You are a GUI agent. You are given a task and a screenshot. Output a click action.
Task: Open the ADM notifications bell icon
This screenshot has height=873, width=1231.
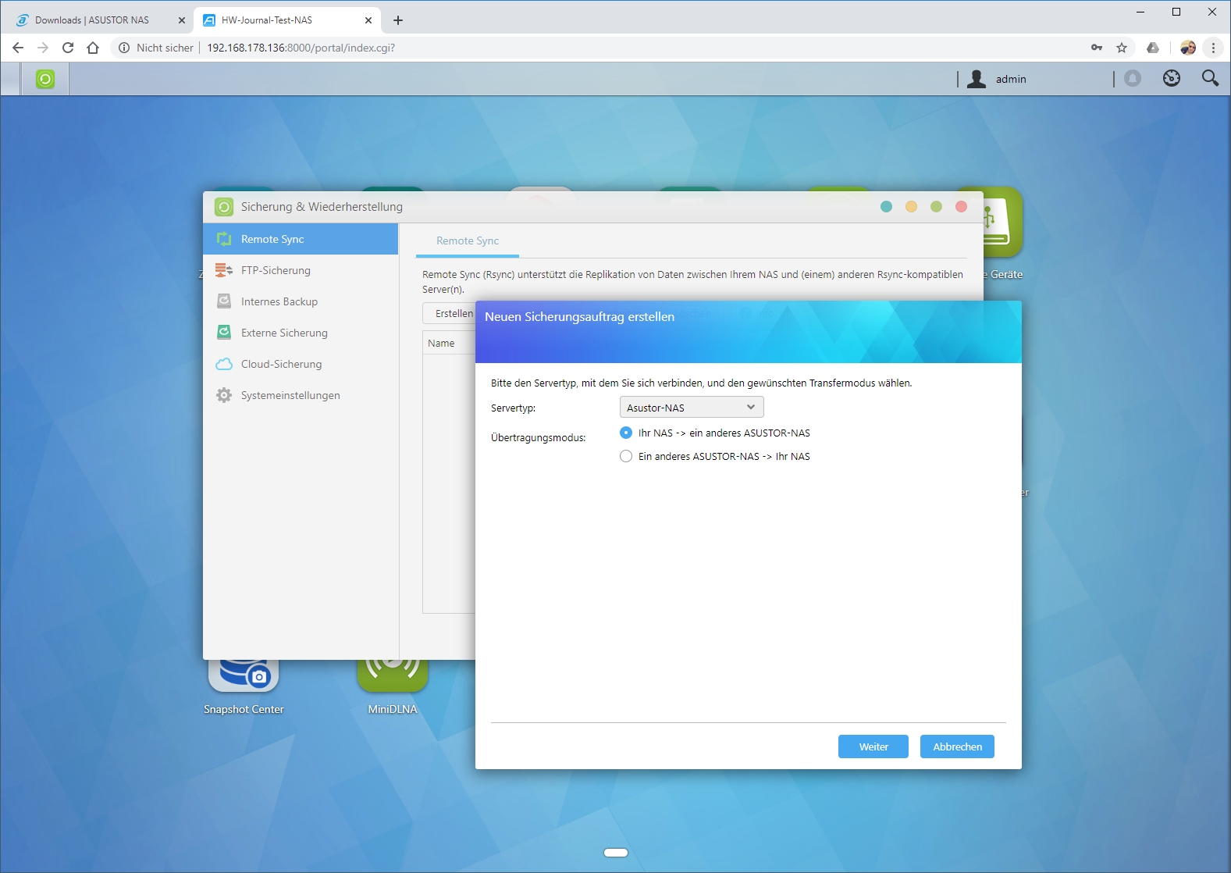(1133, 78)
